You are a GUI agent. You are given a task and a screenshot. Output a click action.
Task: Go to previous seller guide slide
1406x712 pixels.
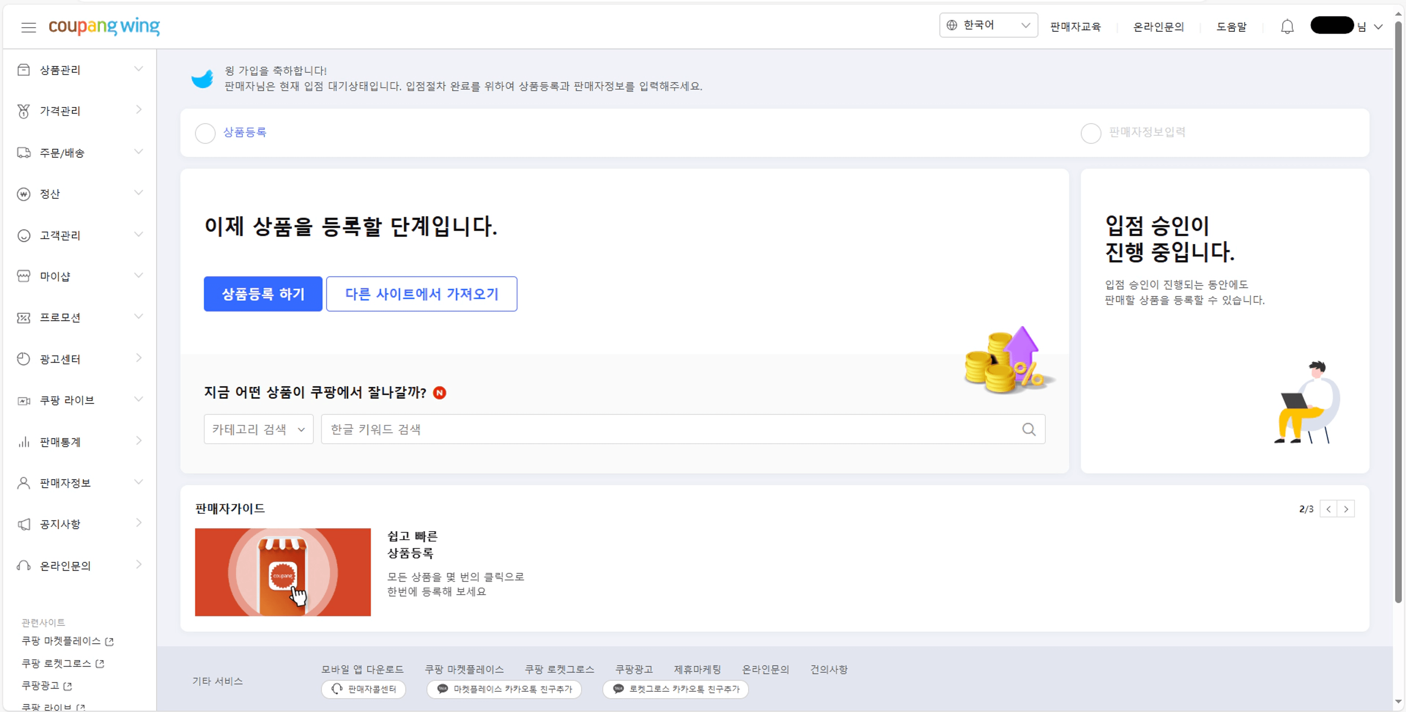(x=1328, y=509)
